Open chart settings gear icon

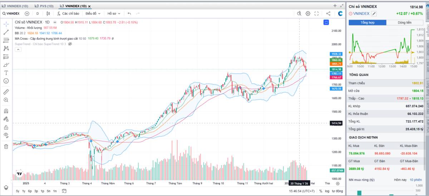click(308, 14)
